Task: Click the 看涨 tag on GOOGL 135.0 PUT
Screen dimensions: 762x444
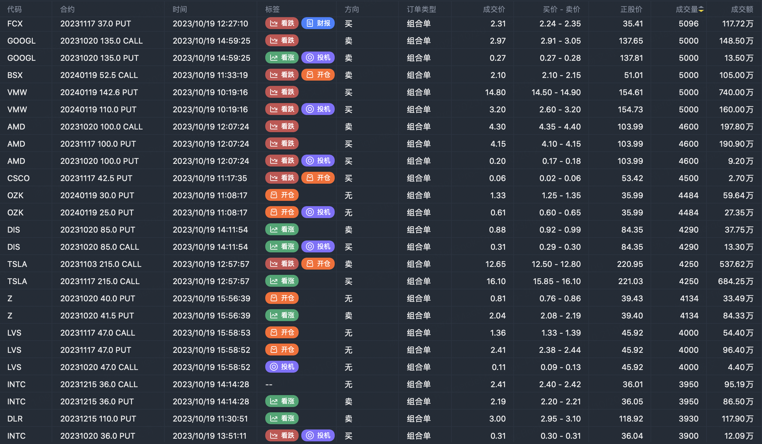Action: pyautogui.click(x=282, y=58)
